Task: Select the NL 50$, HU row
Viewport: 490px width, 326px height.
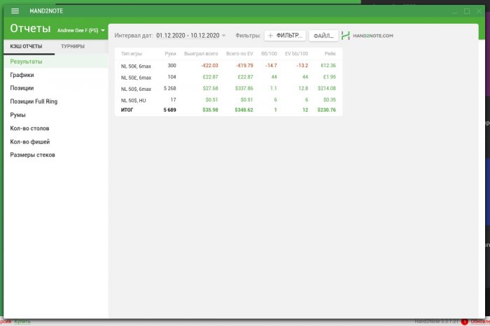Action: pyautogui.click(x=228, y=100)
